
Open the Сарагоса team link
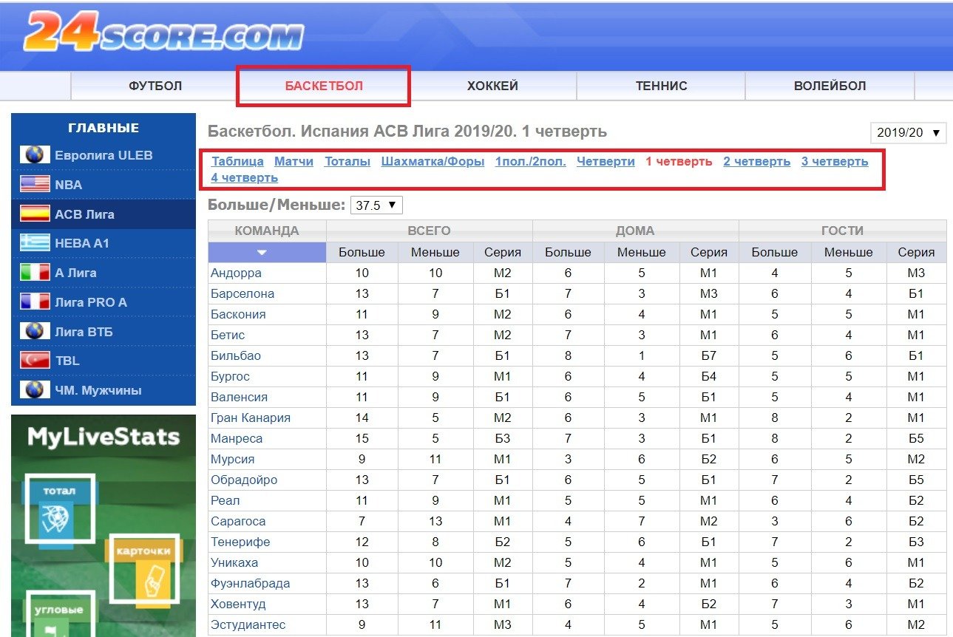pyautogui.click(x=238, y=521)
